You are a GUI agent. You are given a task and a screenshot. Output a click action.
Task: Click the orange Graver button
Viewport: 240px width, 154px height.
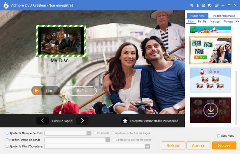(224, 146)
